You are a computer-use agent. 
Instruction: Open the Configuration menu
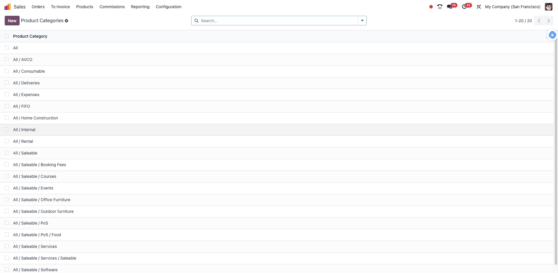168,7
